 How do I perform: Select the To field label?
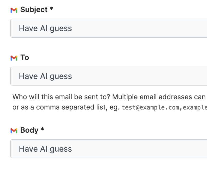pos(25,58)
